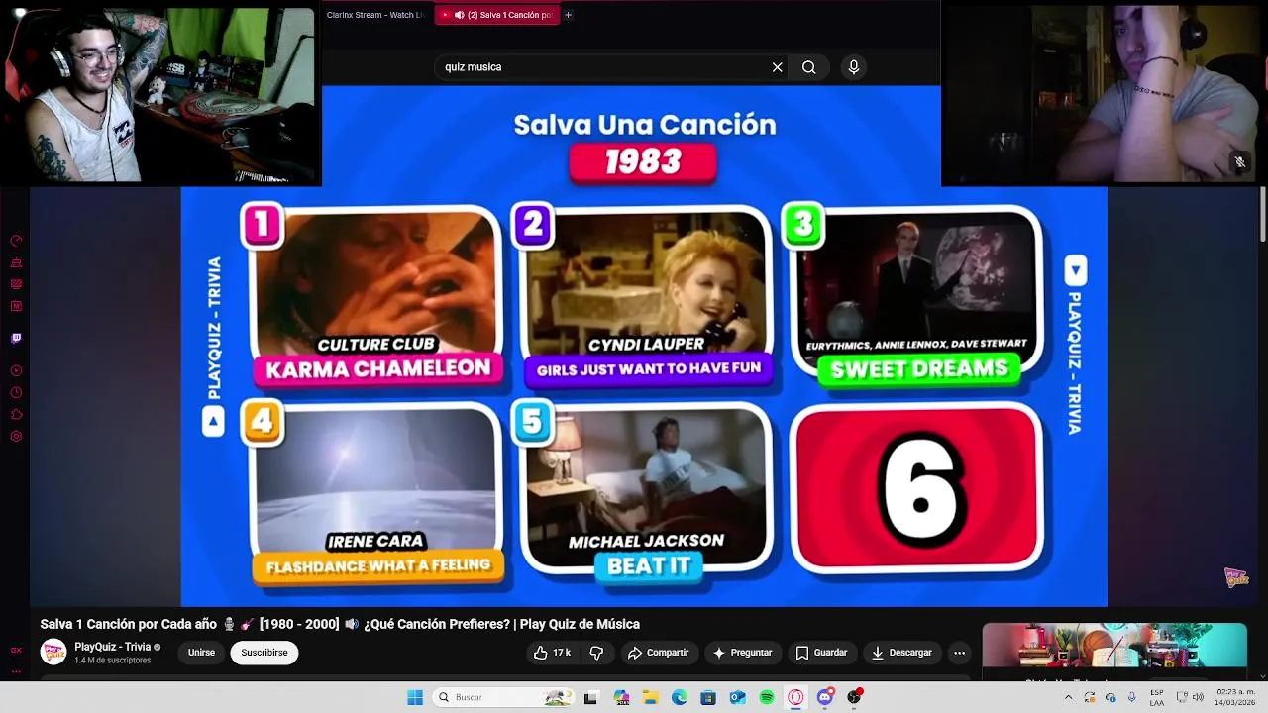Open PlayQuiz channel avatar
Viewport: 1268px width, 713px height.
(x=53, y=653)
